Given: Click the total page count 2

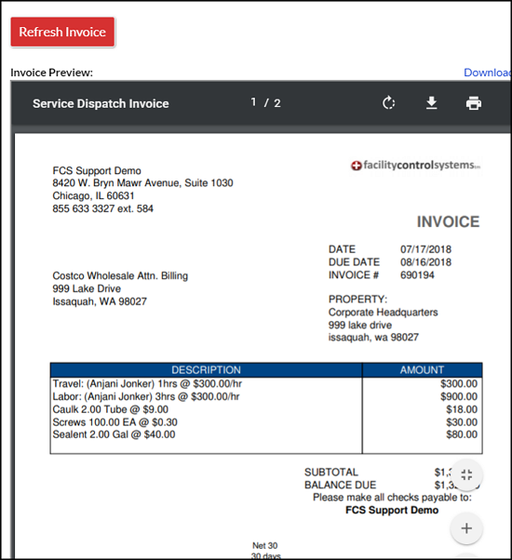Looking at the screenshot, I should (x=277, y=103).
